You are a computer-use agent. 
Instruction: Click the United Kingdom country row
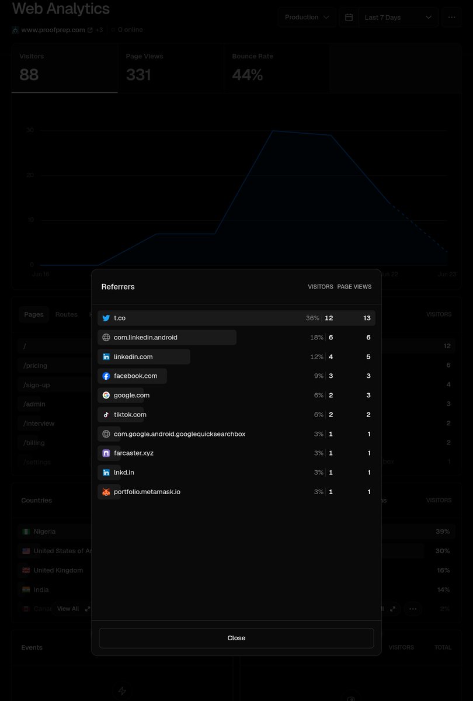point(55,570)
